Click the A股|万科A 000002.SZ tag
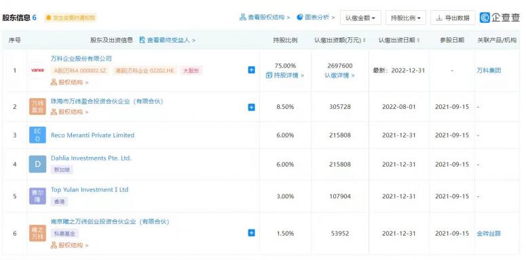This screenshot has width=526, height=260. (x=80, y=70)
